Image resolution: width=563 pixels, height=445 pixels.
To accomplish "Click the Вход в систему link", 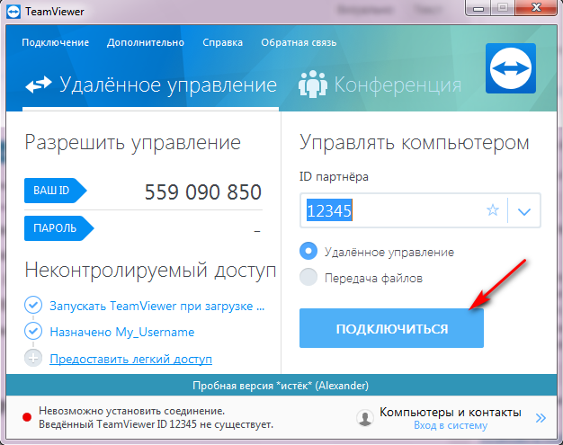I will (451, 425).
